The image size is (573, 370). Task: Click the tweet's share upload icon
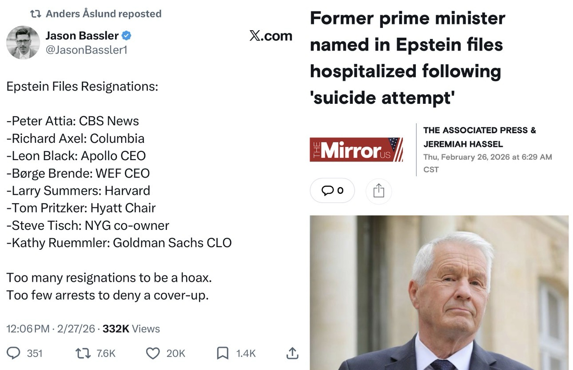291,353
